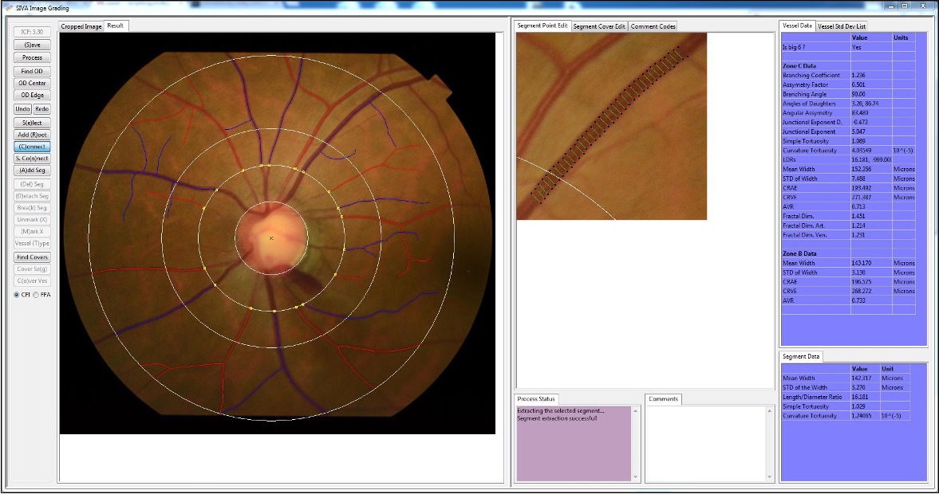Viewport: 939px width, 494px height.
Task: Run Find OD from the left toolbar
Action: [x=32, y=71]
